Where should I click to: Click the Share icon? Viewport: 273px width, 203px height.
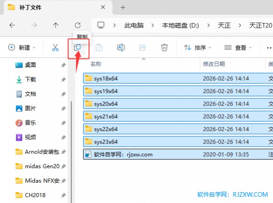pos(142,48)
